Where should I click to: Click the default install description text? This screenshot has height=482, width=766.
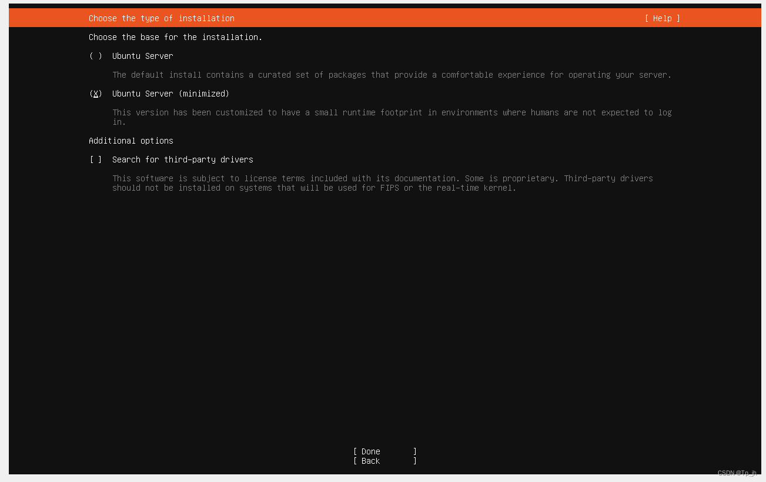tap(392, 75)
